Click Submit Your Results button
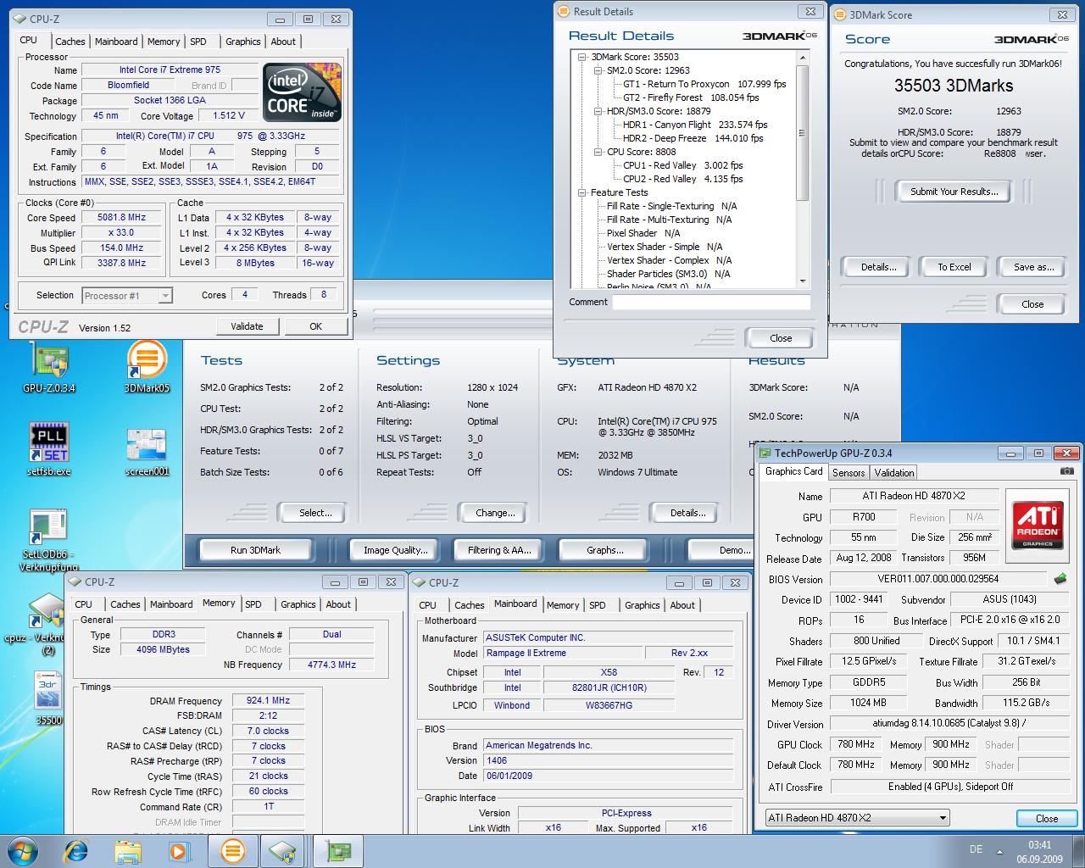This screenshot has width=1085, height=868. click(x=954, y=192)
